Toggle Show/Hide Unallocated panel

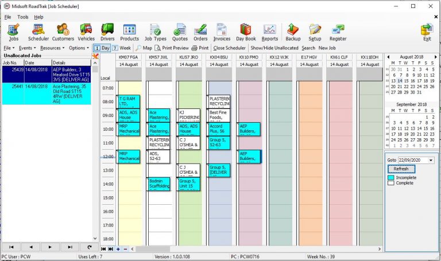coord(274,48)
